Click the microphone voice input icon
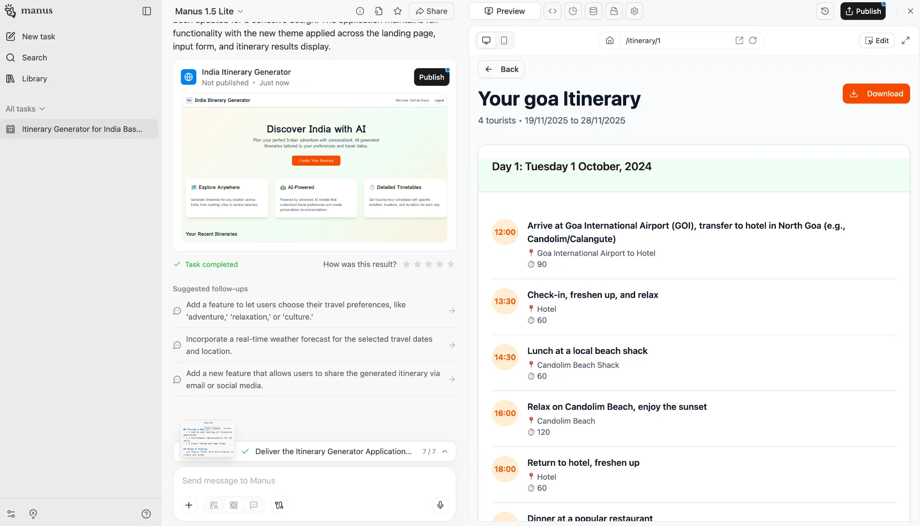This screenshot has height=526, width=920. (x=440, y=505)
